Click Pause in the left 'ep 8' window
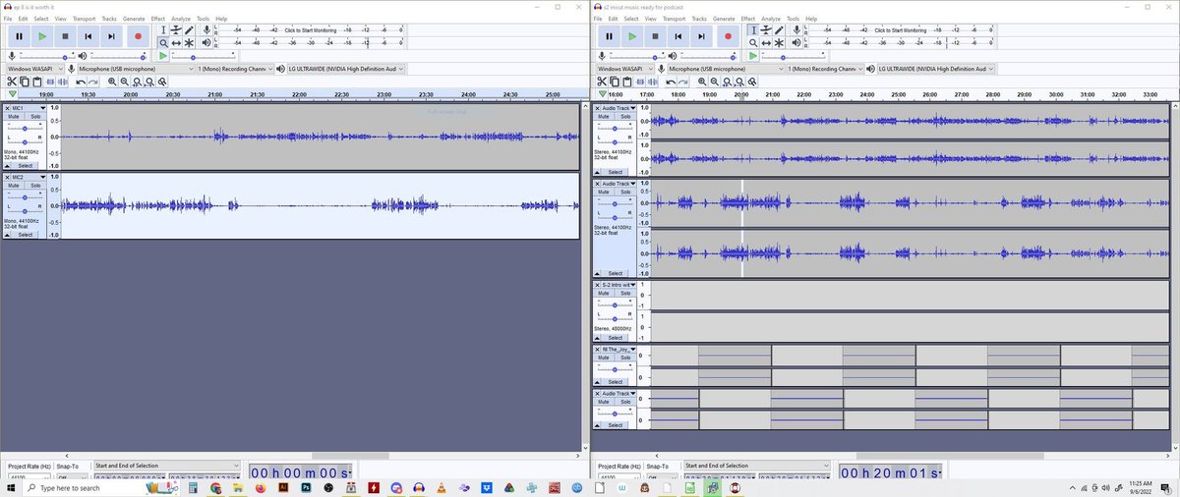 pos(19,36)
